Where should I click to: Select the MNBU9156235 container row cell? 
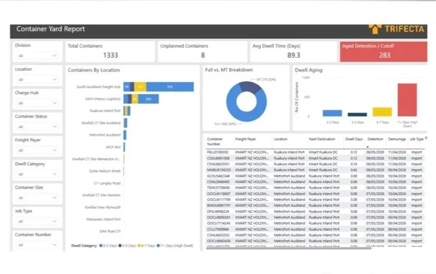[219, 170]
